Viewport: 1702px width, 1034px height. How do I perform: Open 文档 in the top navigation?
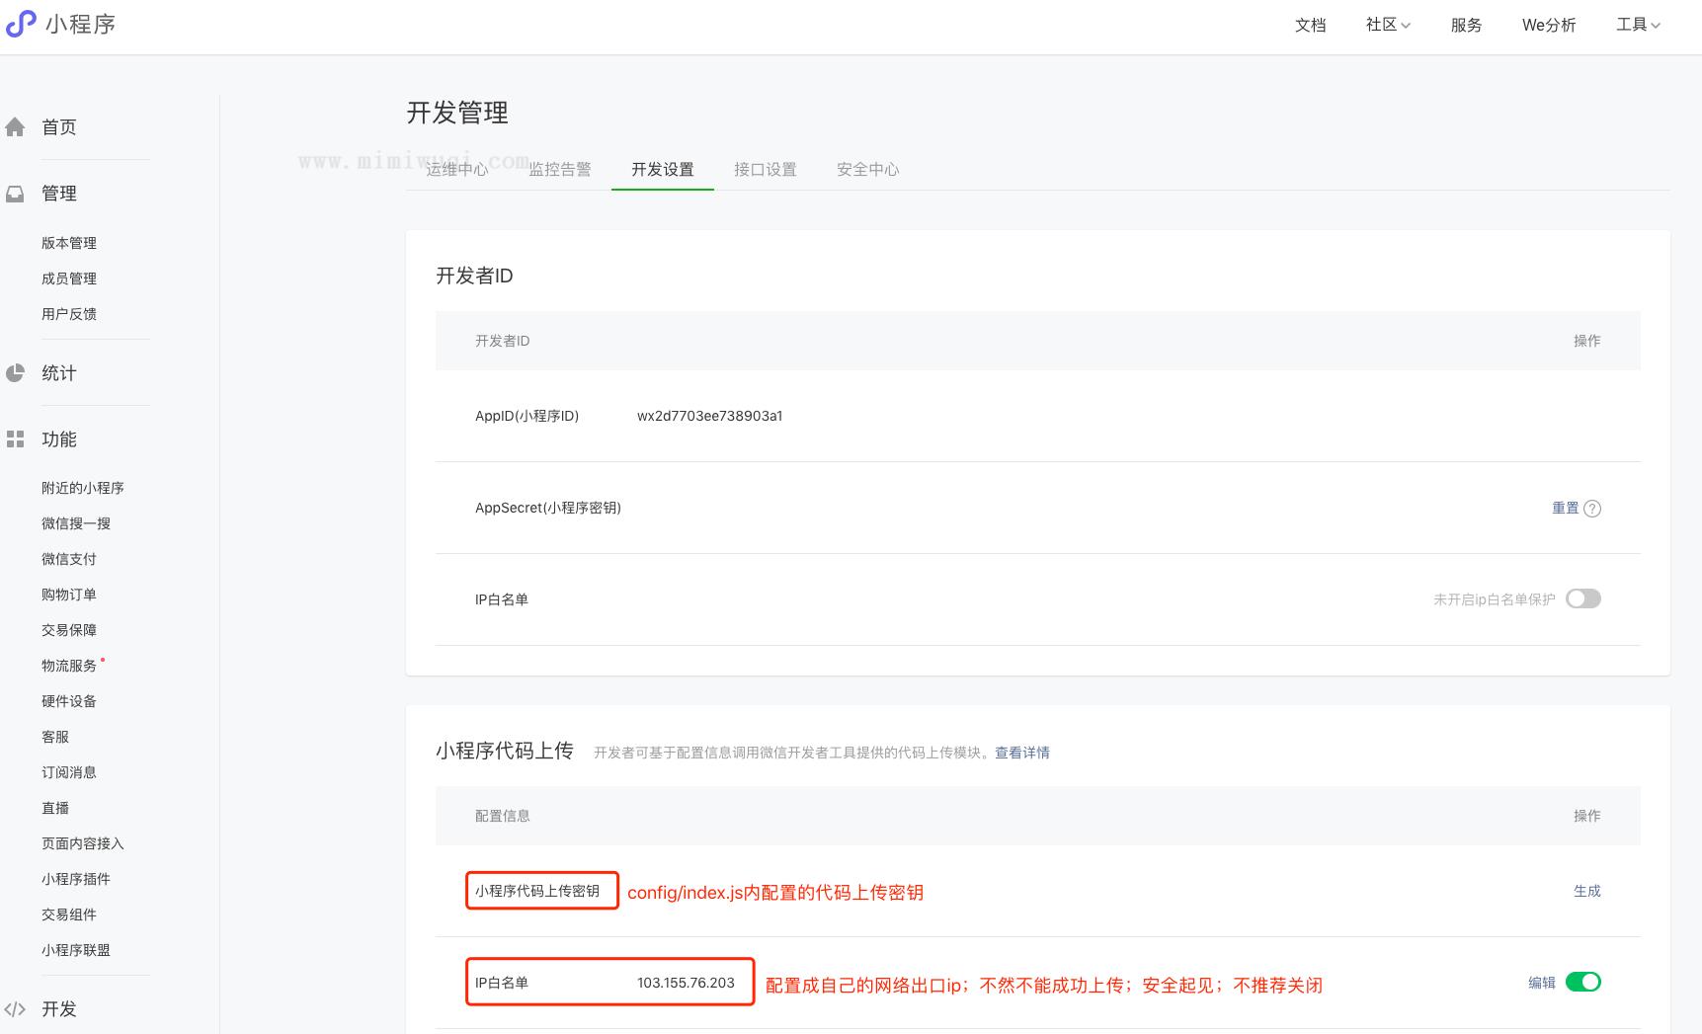[1311, 25]
